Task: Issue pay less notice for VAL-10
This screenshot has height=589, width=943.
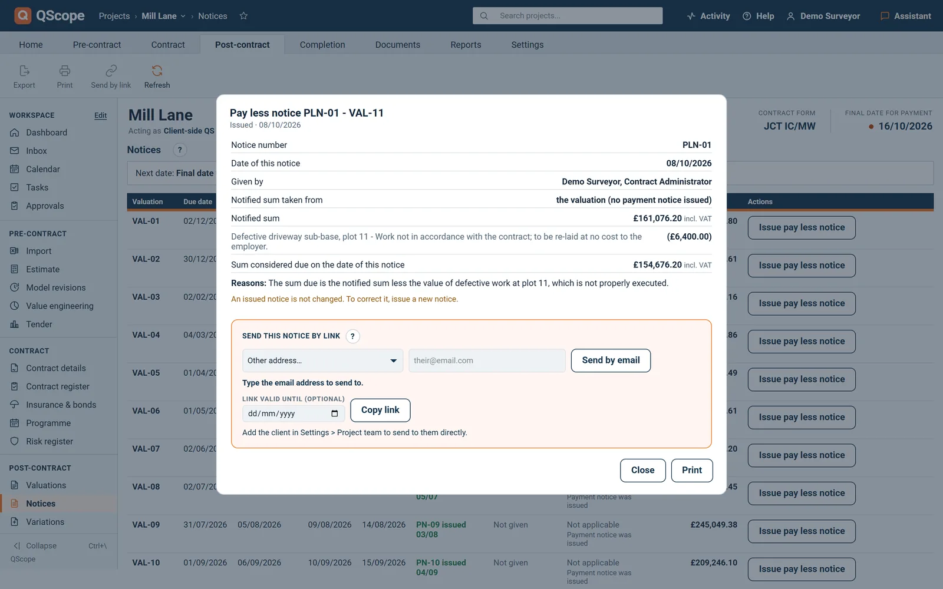Action: (x=802, y=569)
